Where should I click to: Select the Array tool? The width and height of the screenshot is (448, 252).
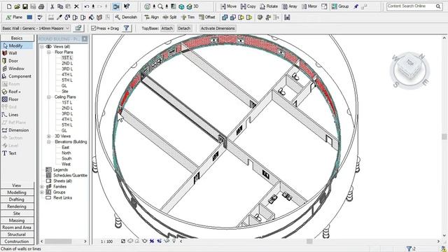point(290,6)
